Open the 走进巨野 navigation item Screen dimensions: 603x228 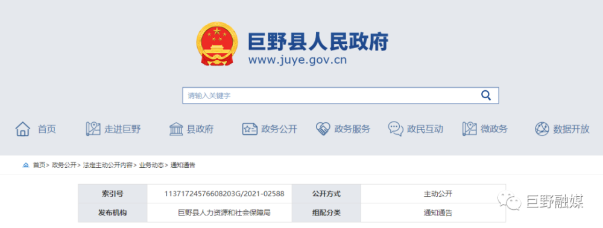click(122, 129)
